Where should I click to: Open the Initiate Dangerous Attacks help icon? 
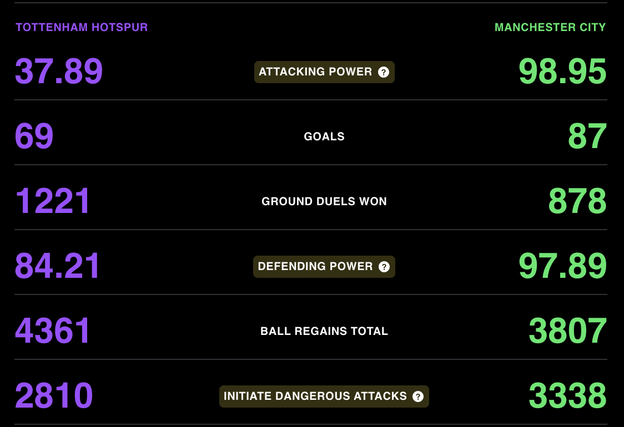pyautogui.click(x=418, y=396)
